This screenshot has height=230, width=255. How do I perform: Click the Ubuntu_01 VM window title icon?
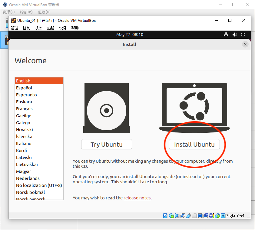pos(13,21)
